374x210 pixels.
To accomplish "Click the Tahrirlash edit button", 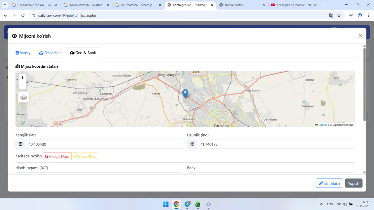I will pos(329,183).
